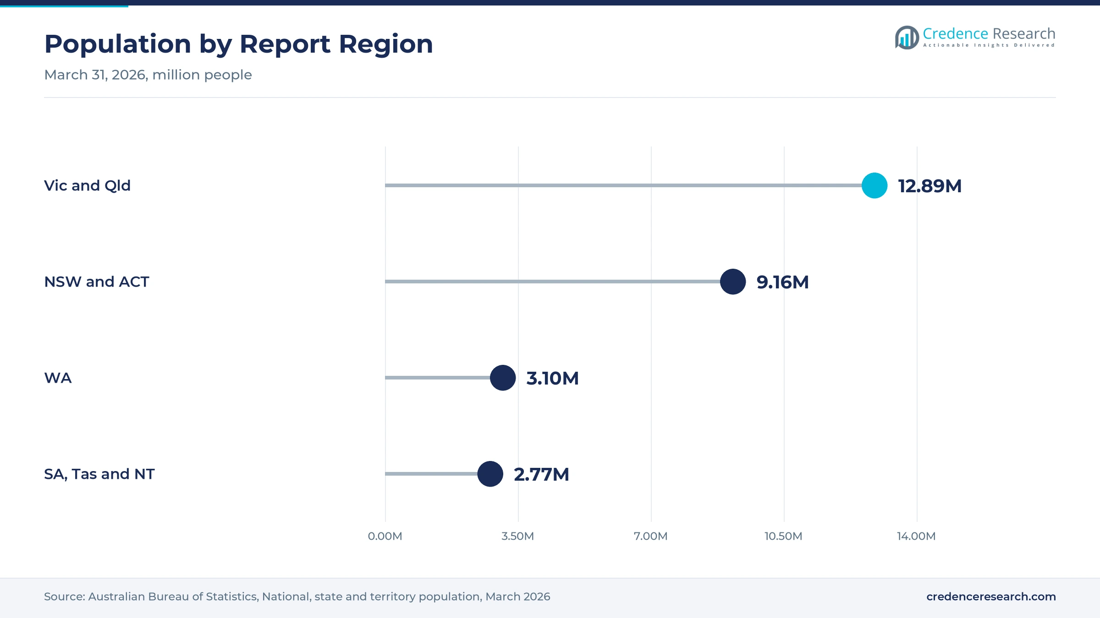This screenshot has height=618, width=1100.
Task: Click the WA category label
Action: tap(58, 378)
